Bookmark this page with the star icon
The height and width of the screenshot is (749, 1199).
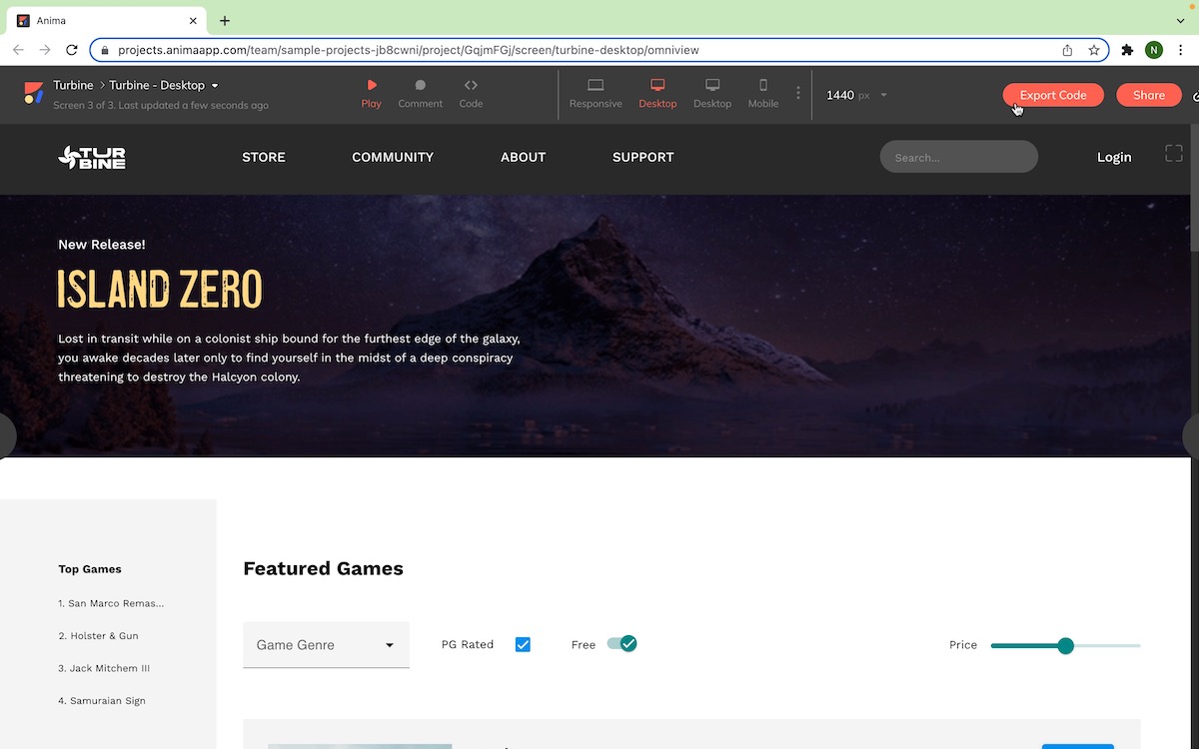1094,50
